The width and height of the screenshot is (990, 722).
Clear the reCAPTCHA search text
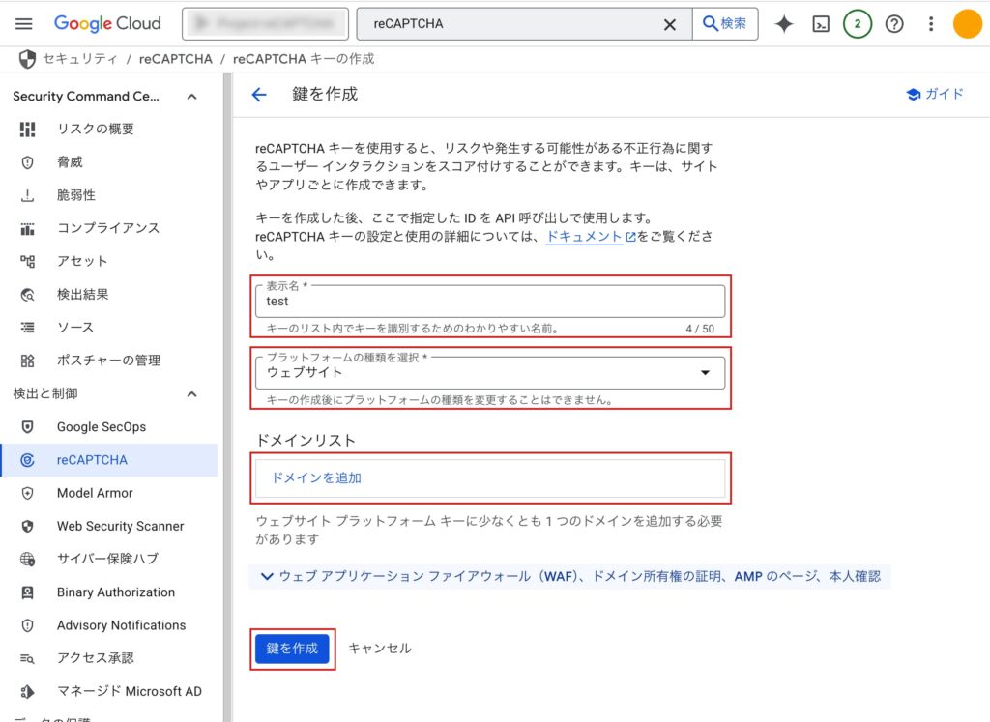(x=670, y=24)
